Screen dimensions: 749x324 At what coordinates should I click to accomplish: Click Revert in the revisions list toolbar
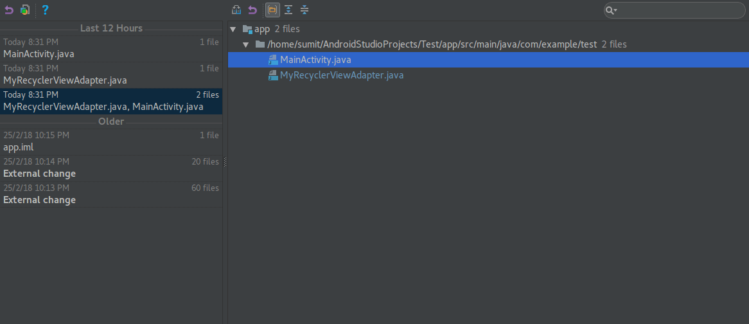9,10
